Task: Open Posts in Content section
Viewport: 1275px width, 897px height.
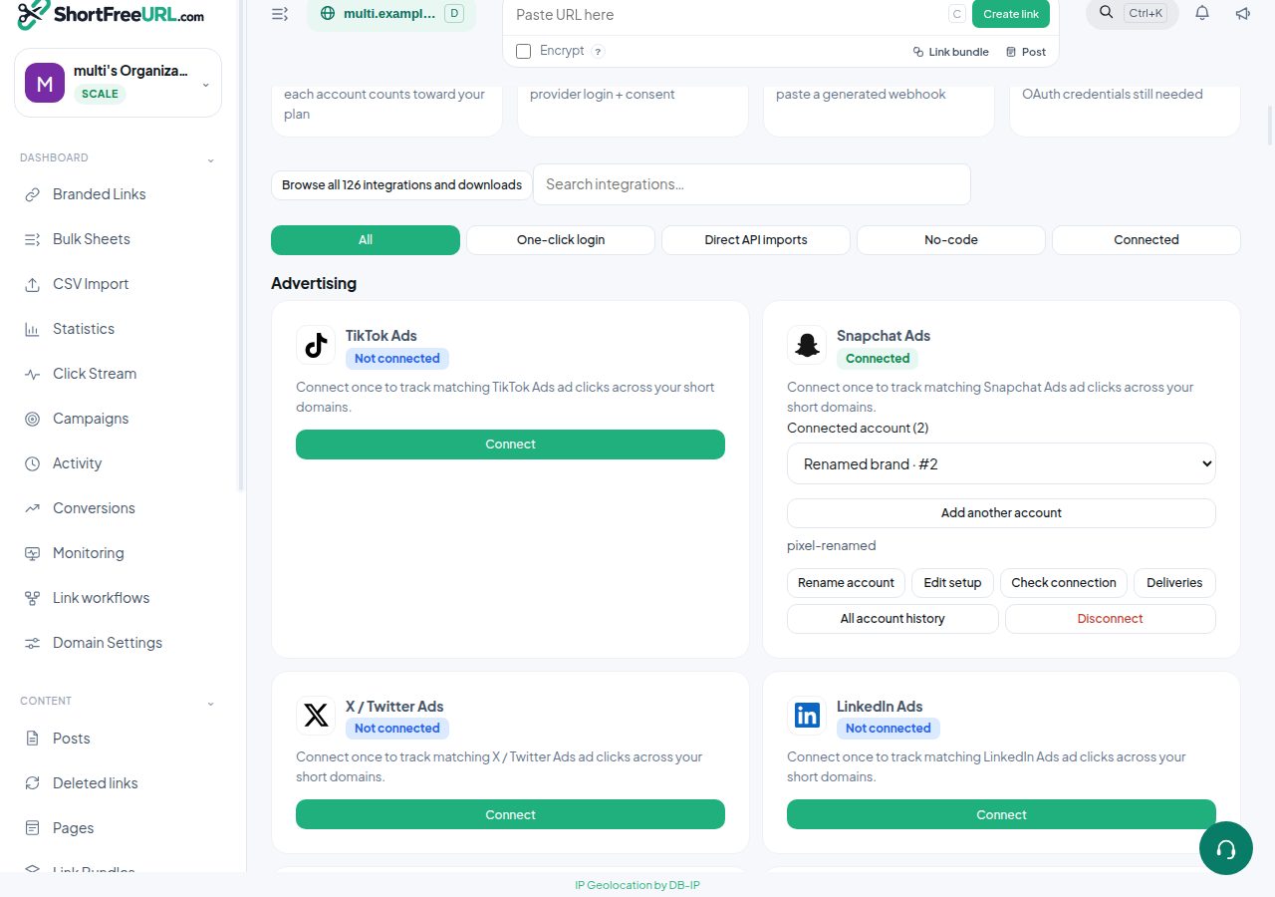Action: (71, 739)
